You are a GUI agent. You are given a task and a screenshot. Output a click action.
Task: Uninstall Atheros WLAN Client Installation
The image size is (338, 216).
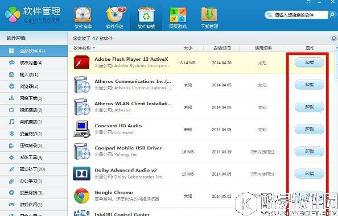point(310,107)
